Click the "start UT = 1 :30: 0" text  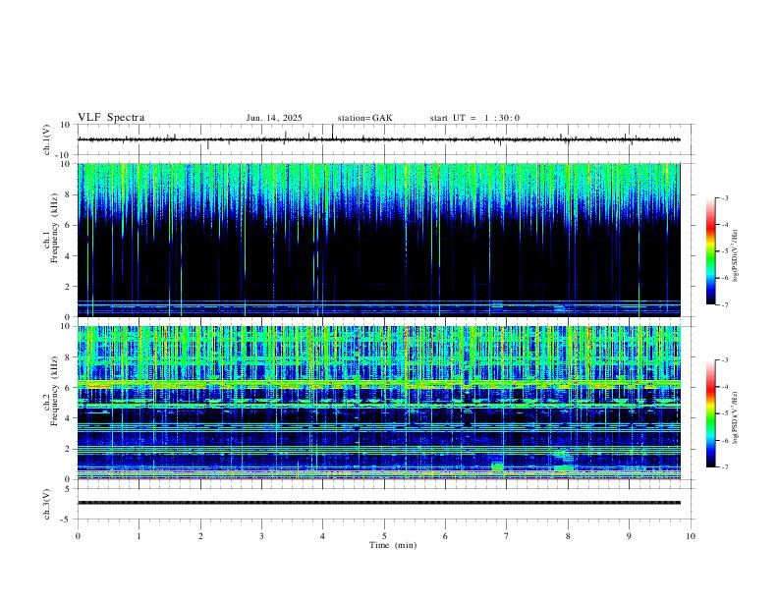point(474,118)
